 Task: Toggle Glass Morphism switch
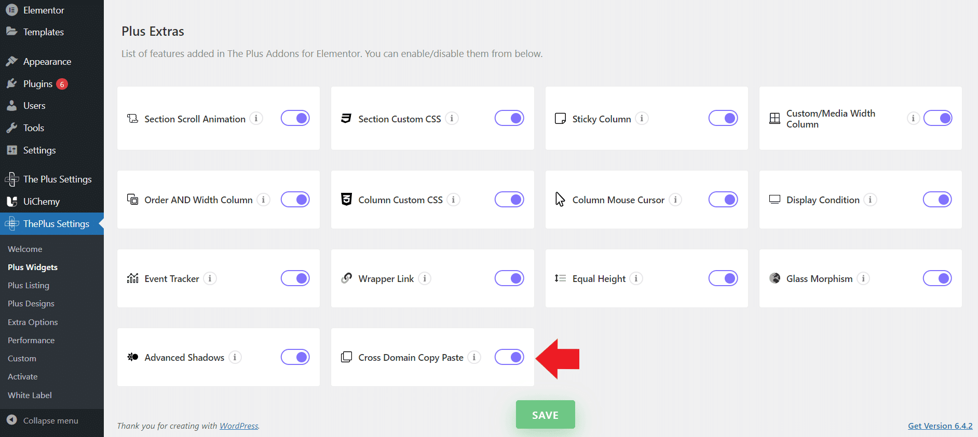(938, 278)
